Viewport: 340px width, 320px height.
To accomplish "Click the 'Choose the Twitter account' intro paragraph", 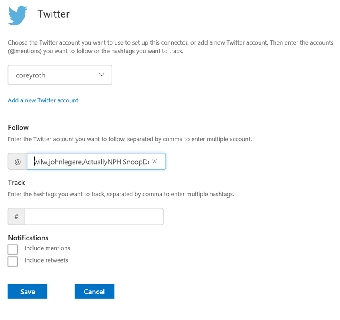I will [x=171, y=47].
